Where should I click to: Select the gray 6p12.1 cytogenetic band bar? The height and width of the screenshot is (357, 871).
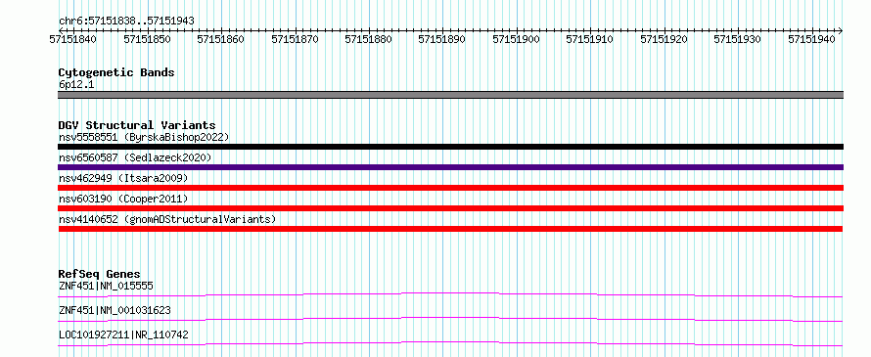click(x=450, y=95)
